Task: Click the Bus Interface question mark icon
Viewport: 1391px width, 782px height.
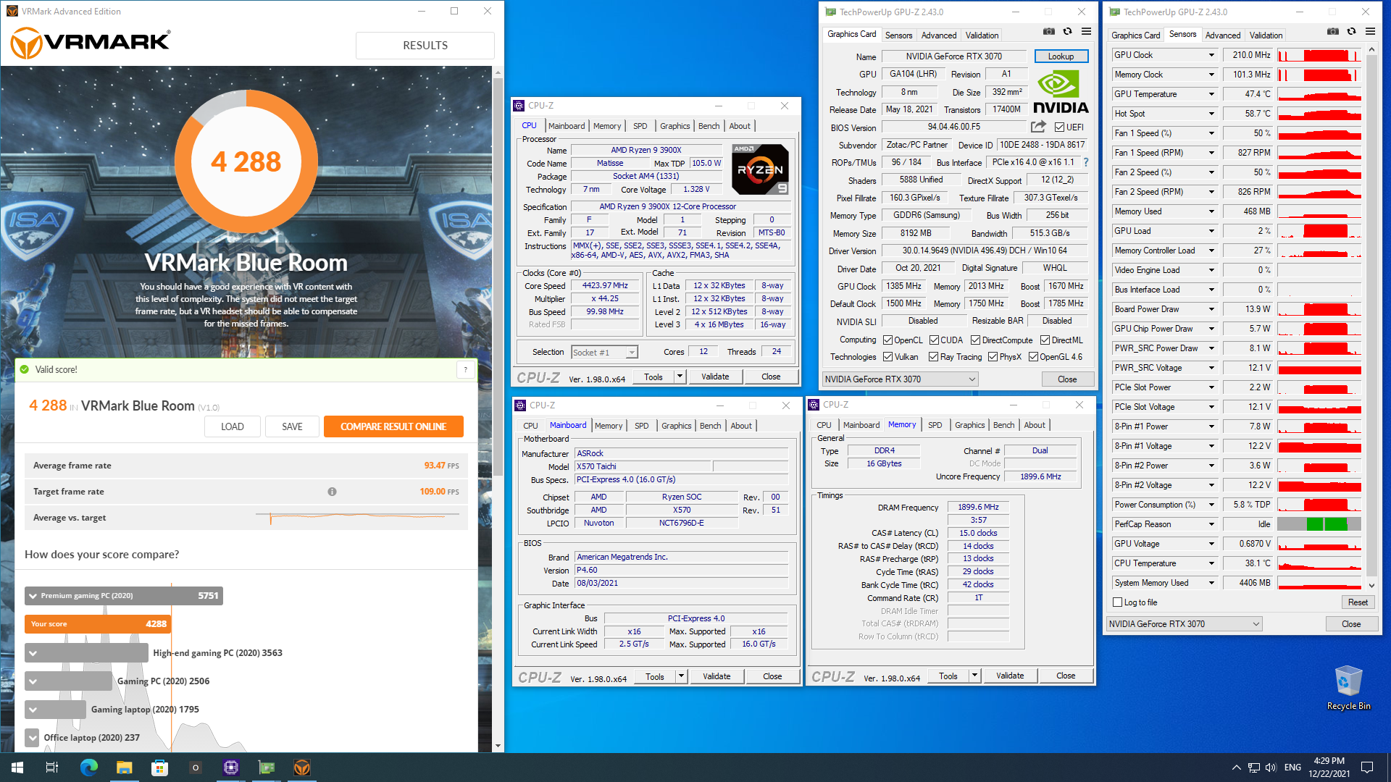Action: point(1085,162)
